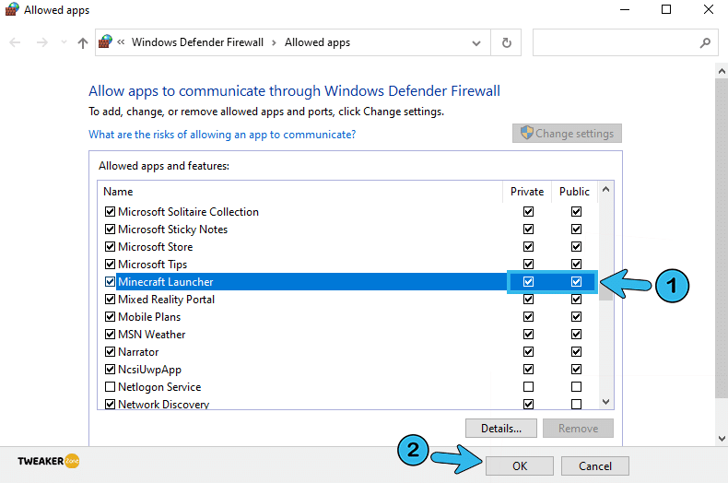Expand the breadcrumb arrow after Windows Defender Firewall
This screenshot has height=483, width=728.
coord(274,42)
